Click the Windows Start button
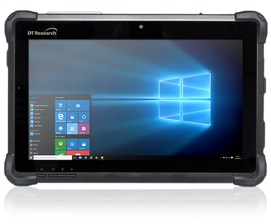271x224 pixels. [31, 157]
